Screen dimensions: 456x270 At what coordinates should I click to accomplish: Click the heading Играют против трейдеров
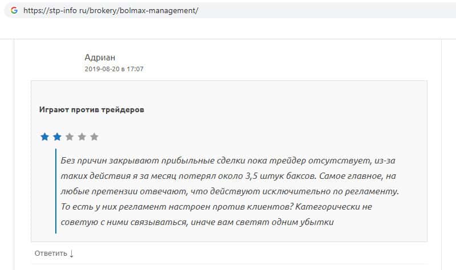pyautogui.click(x=91, y=109)
